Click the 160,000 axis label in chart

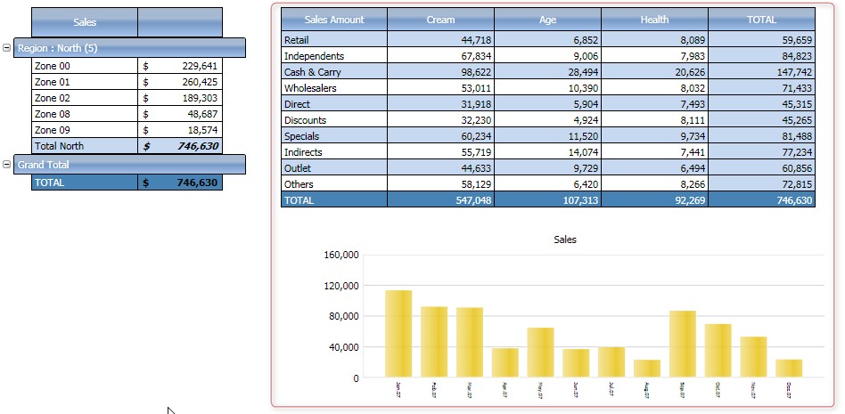click(x=341, y=255)
